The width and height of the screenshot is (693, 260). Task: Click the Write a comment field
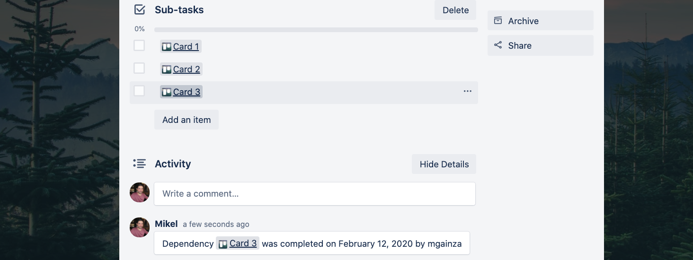point(315,194)
